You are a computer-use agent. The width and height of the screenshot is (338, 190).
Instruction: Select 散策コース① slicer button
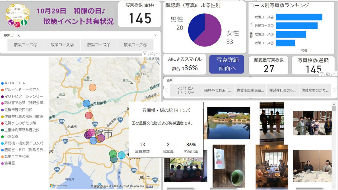(x=26, y=45)
